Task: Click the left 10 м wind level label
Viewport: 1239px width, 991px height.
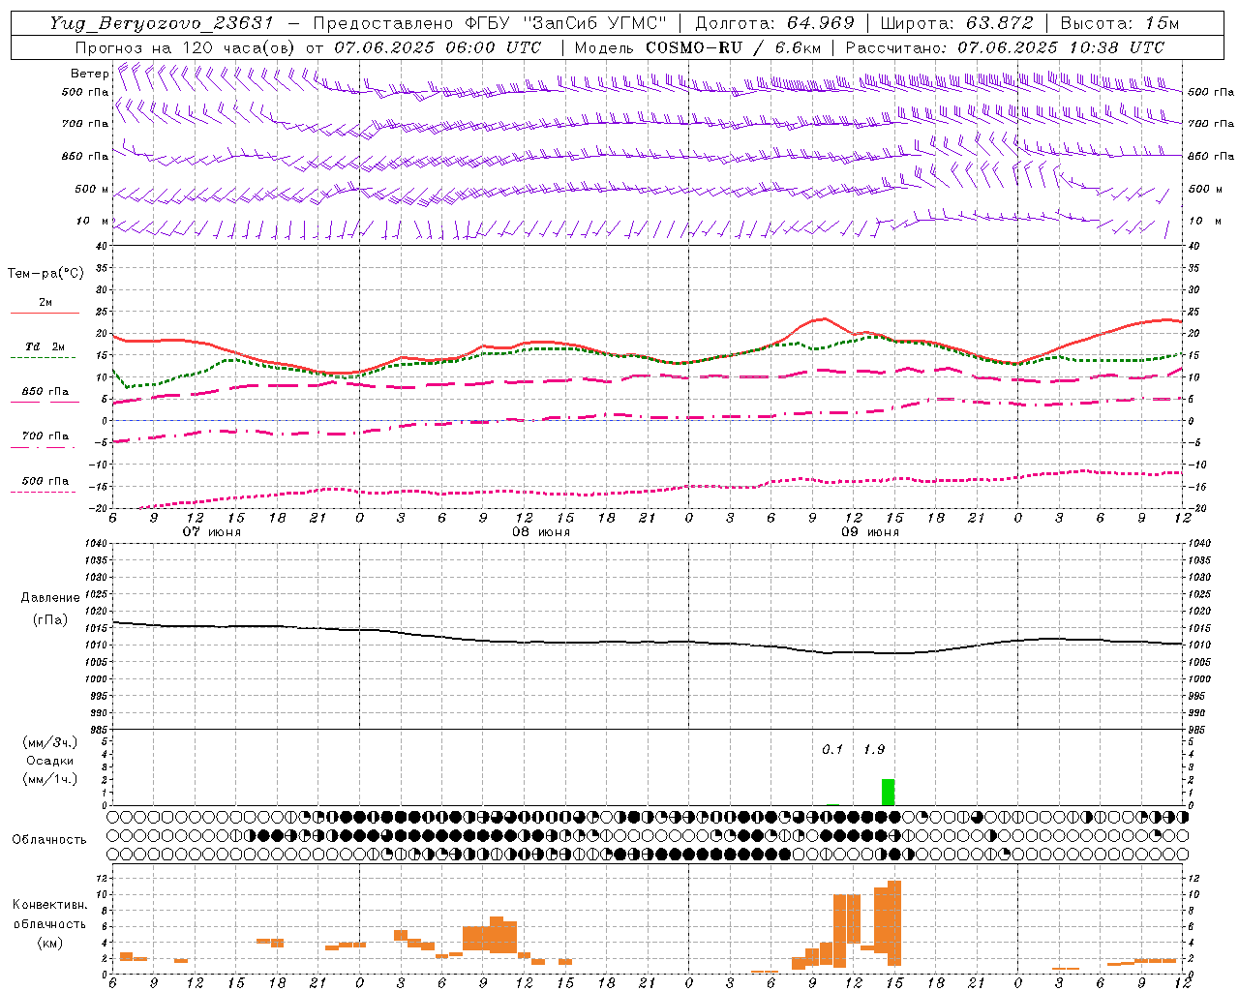Action: (93, 221)
